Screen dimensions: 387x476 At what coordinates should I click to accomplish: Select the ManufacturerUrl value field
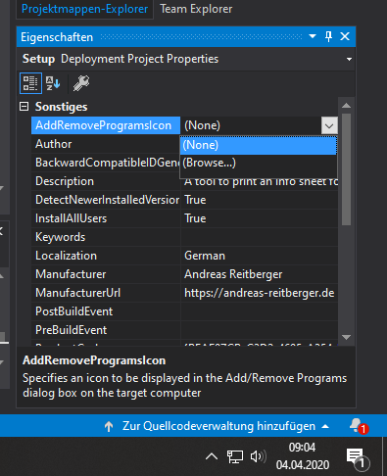(260, 293)
